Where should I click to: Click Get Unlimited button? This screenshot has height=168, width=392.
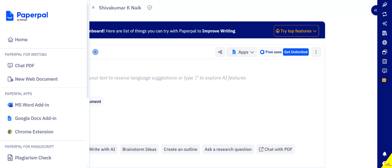[296, 52]
